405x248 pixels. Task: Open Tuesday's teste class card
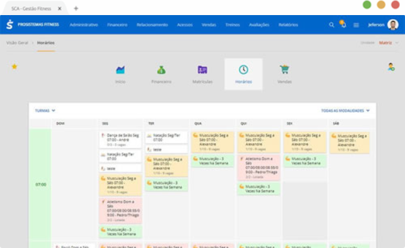pyautogui.click(x=167, y=150)
